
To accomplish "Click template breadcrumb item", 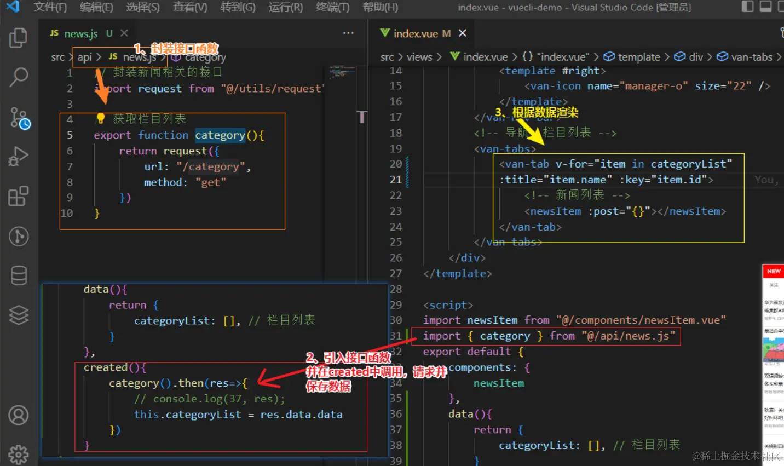I will click(632, 57).
